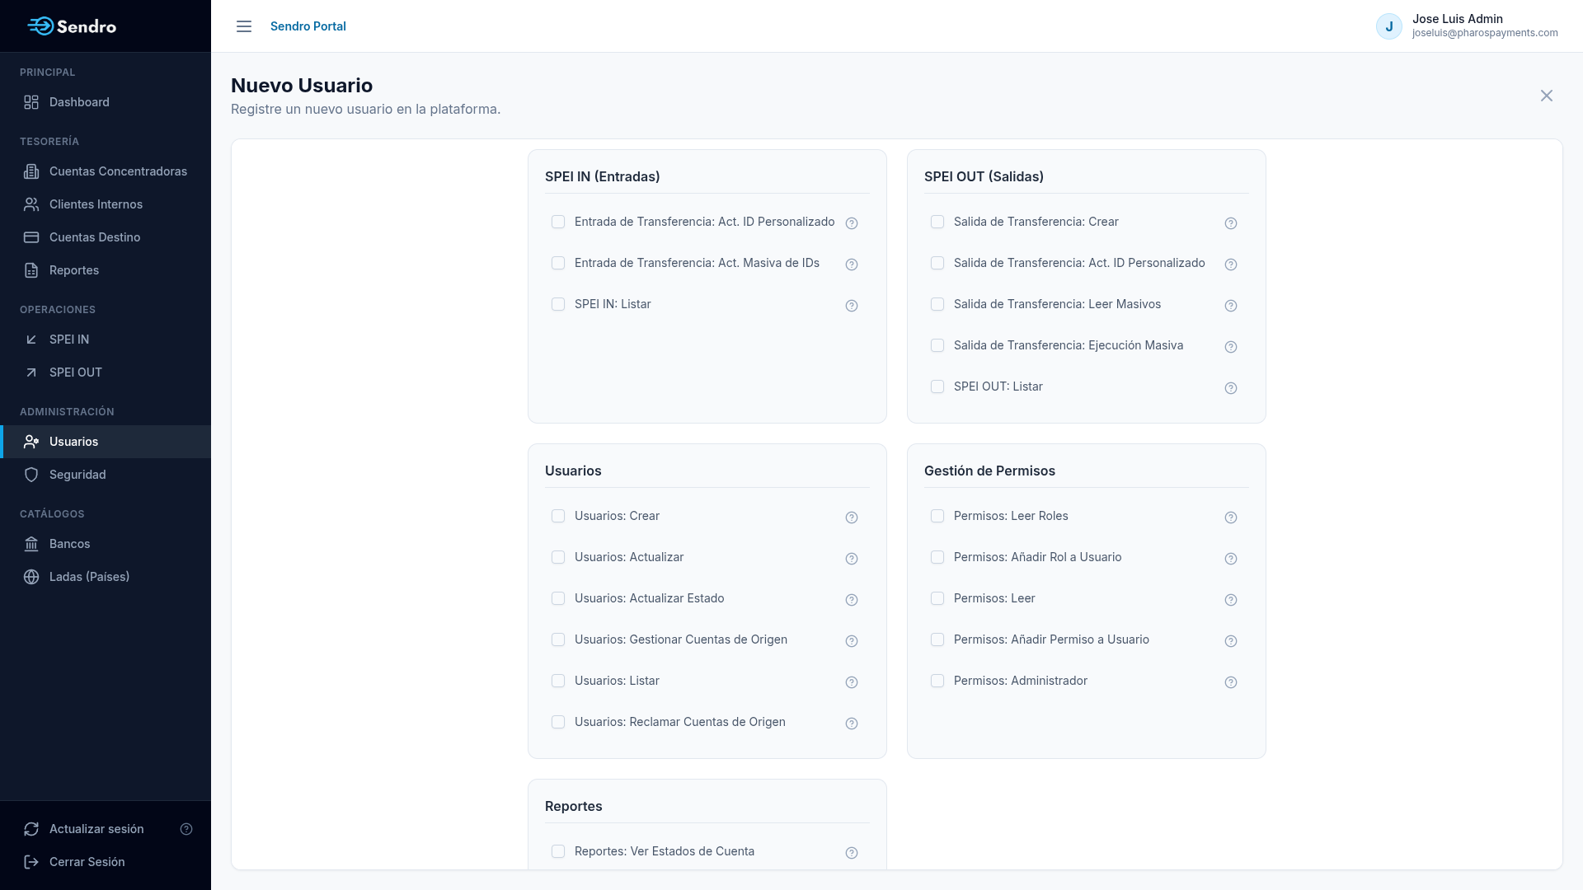Check Usuarios: Actualizar Estado
The height and width of the screenshot is (890, 1583).
point(558,598)
